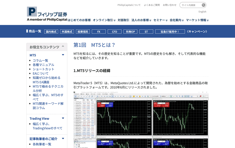Expand マーケット情報 dropdown menu
The width and height of the screenshot is (235, 148).
click(x=197, y=20)
